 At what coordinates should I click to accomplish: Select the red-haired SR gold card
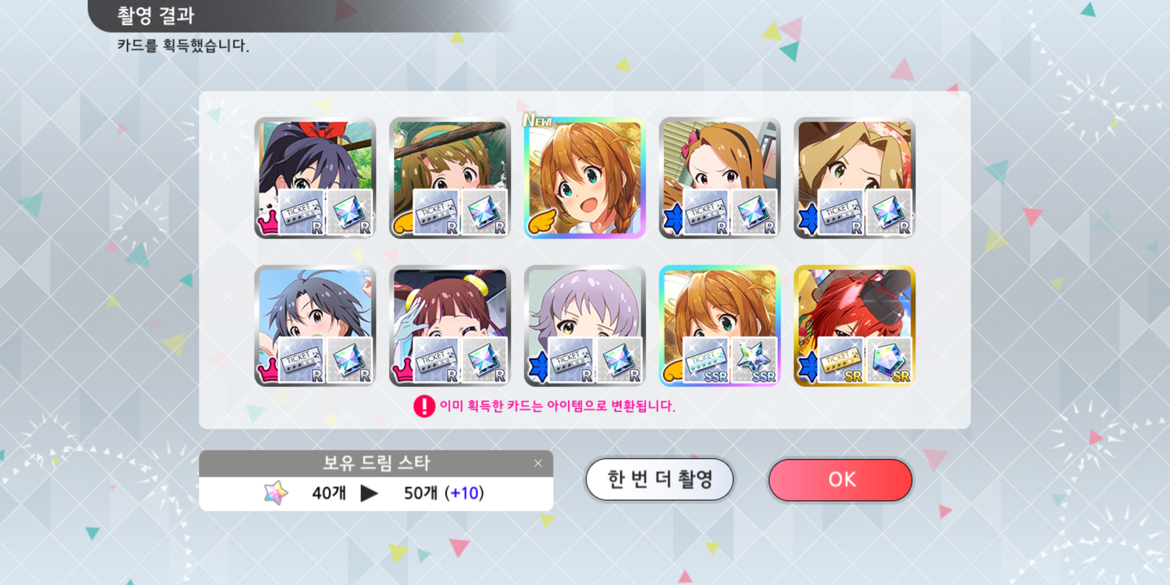tap(854, 325)
